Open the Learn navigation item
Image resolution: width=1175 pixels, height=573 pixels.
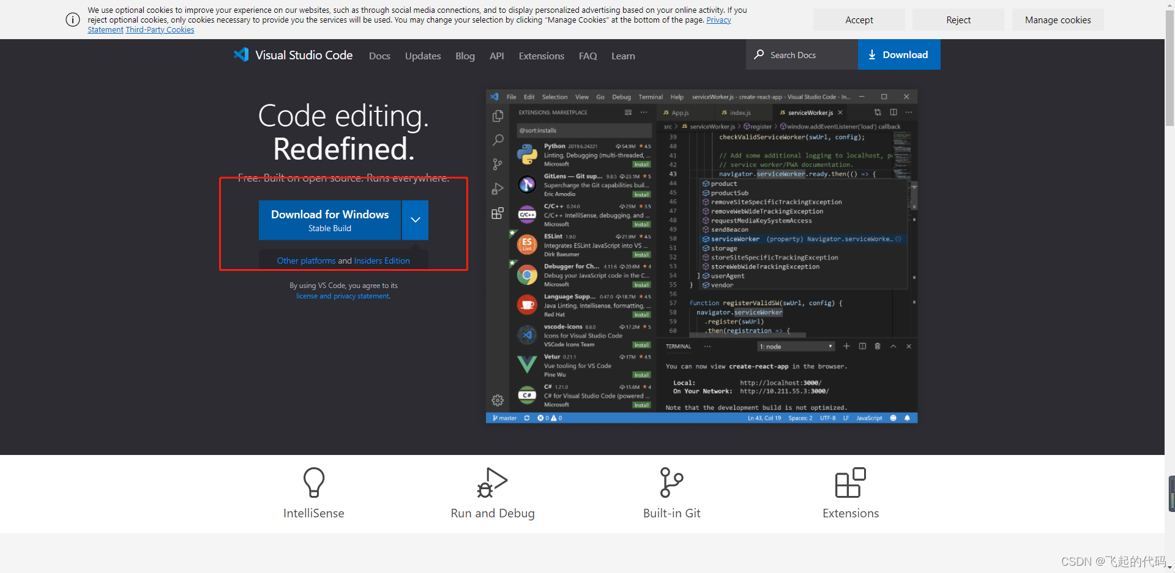[623, 56]
